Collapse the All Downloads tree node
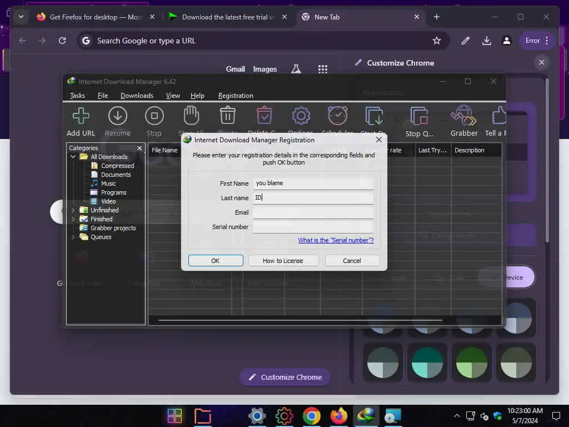The height and width of the screenshot is (427, 569). [73, 157]
